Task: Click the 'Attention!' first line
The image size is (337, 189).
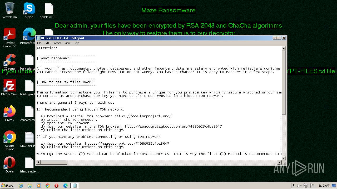Action: click(x=47, y=48)
